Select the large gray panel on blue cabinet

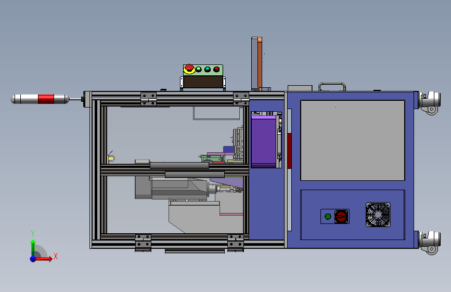tap(353, 140)
